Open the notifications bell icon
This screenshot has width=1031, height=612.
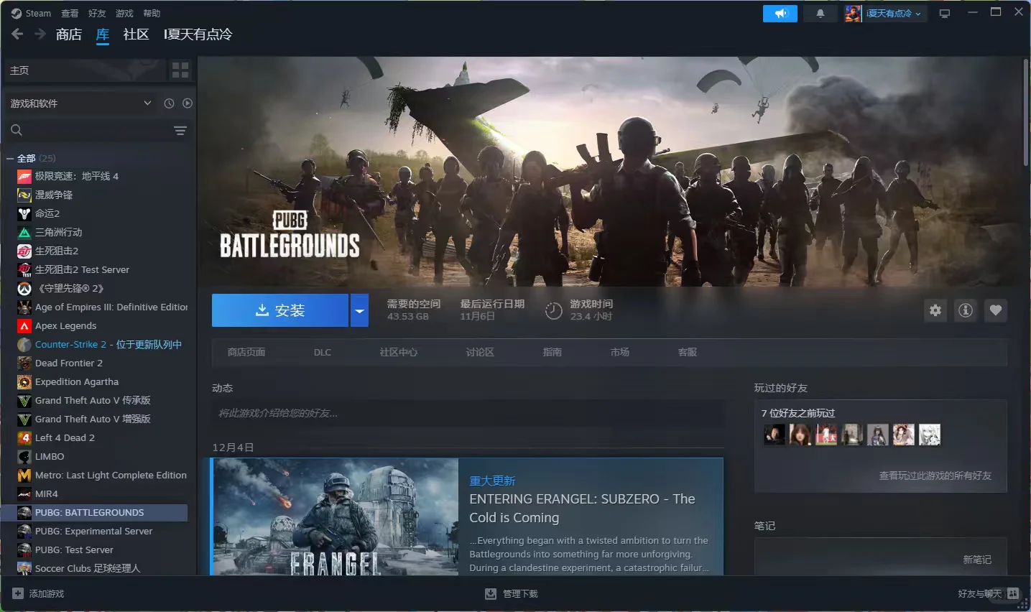(x=820, y=13)
